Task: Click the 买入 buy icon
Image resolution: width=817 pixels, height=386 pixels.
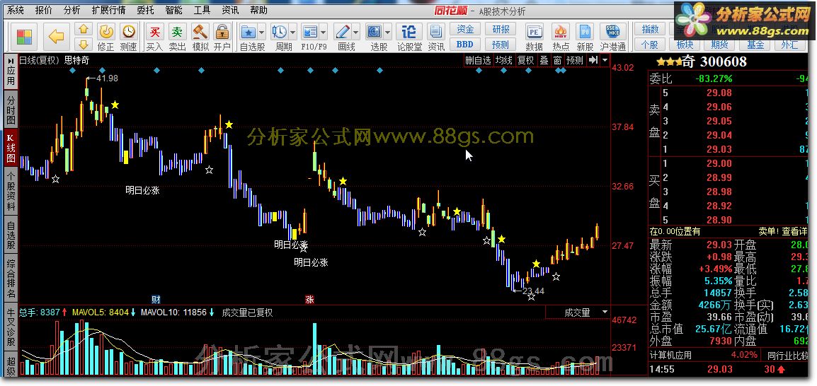Action: 155,32
